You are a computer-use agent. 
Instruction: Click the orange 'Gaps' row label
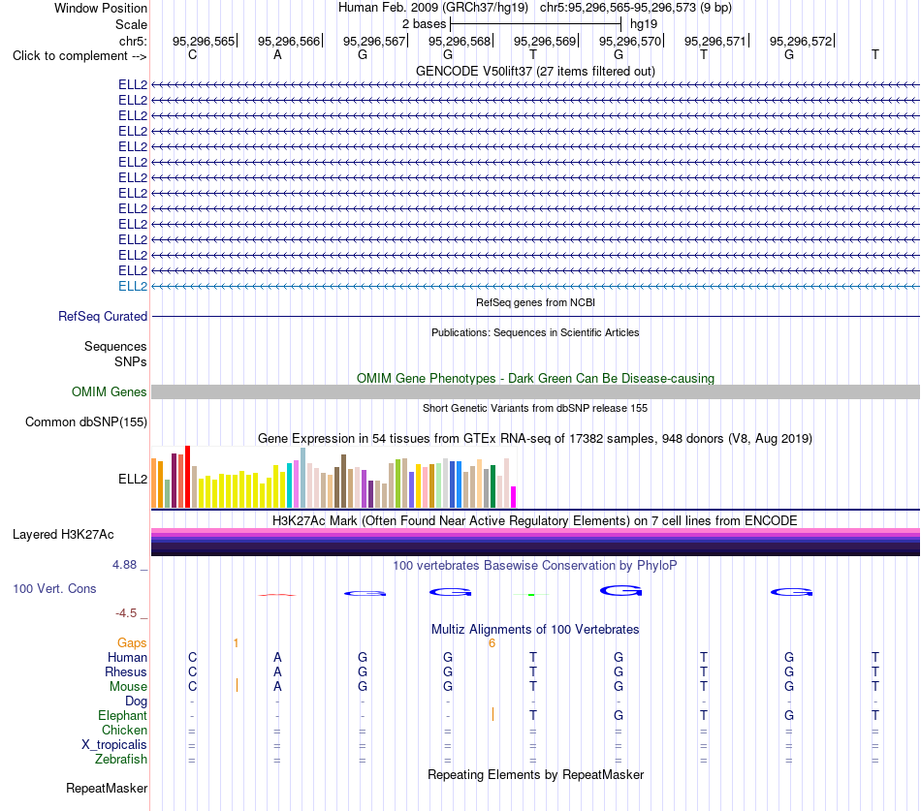(x=132, y=643)
